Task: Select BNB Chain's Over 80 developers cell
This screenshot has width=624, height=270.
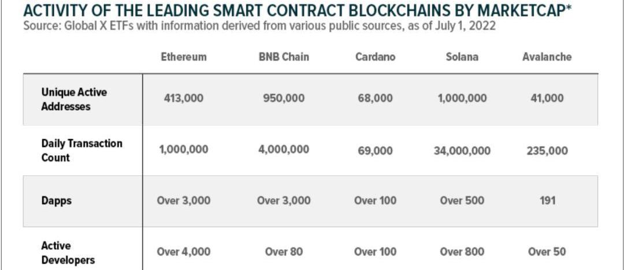Action: (283, 252)
